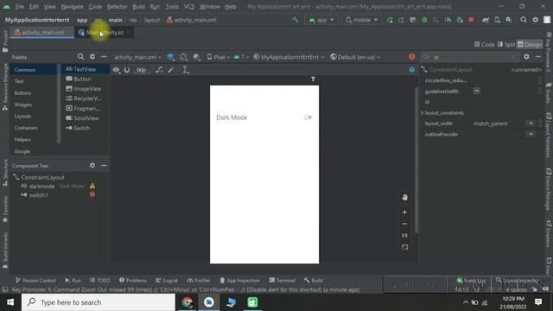Click Clear All Constraints icon
553x311 pixels.
pyautogui.click(x=159, y=70)
